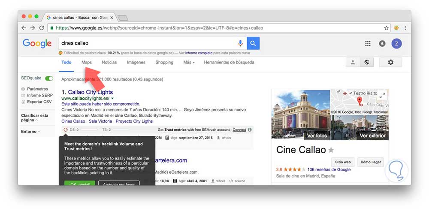The image size is (429, 211).
Task: Reload the current page
Action: pyautogui.click(x=42, y=28)
